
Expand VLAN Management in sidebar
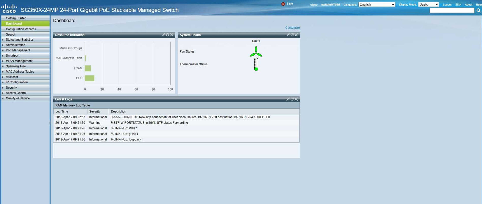click(x=19, y=61)
